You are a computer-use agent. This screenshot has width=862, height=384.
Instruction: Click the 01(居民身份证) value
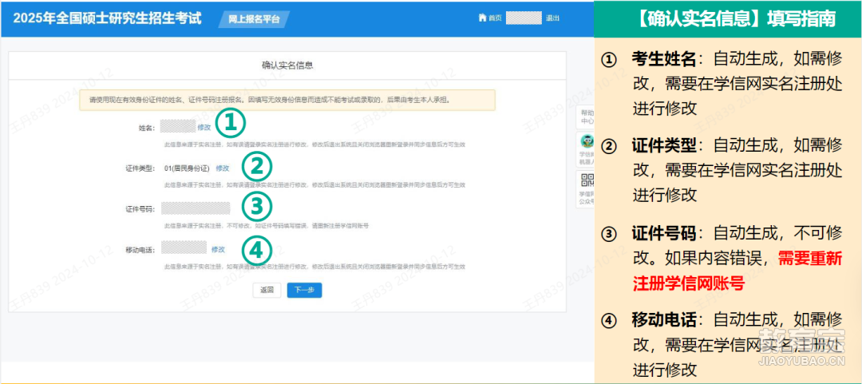[x=186, y=168]
